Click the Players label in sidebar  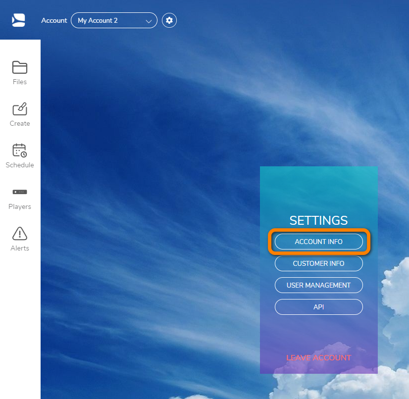(x=20, y=206)
